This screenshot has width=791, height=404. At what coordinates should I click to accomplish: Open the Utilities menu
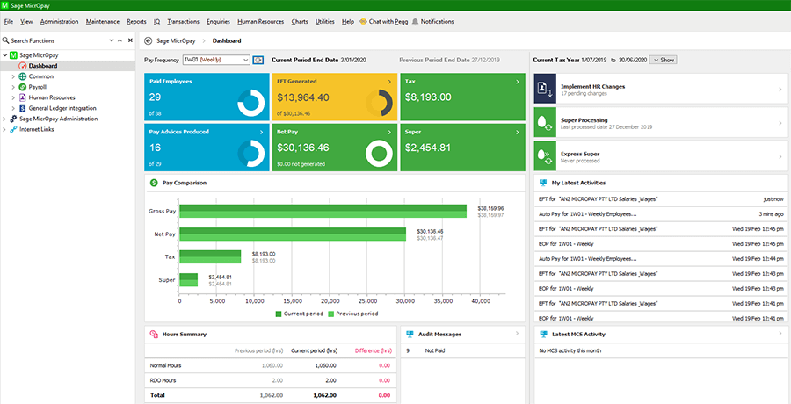point(325,22)
